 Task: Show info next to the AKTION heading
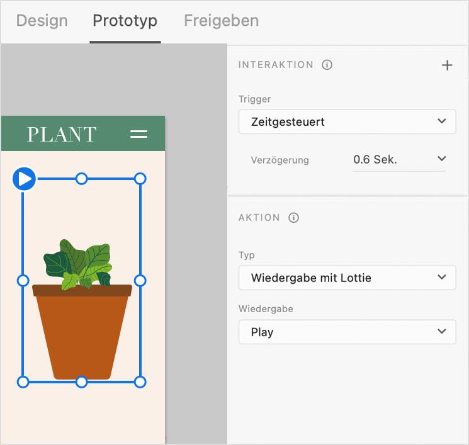point(293,217)
